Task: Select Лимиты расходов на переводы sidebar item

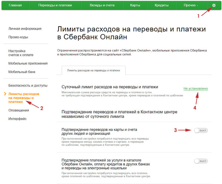Action: [24, 98]
